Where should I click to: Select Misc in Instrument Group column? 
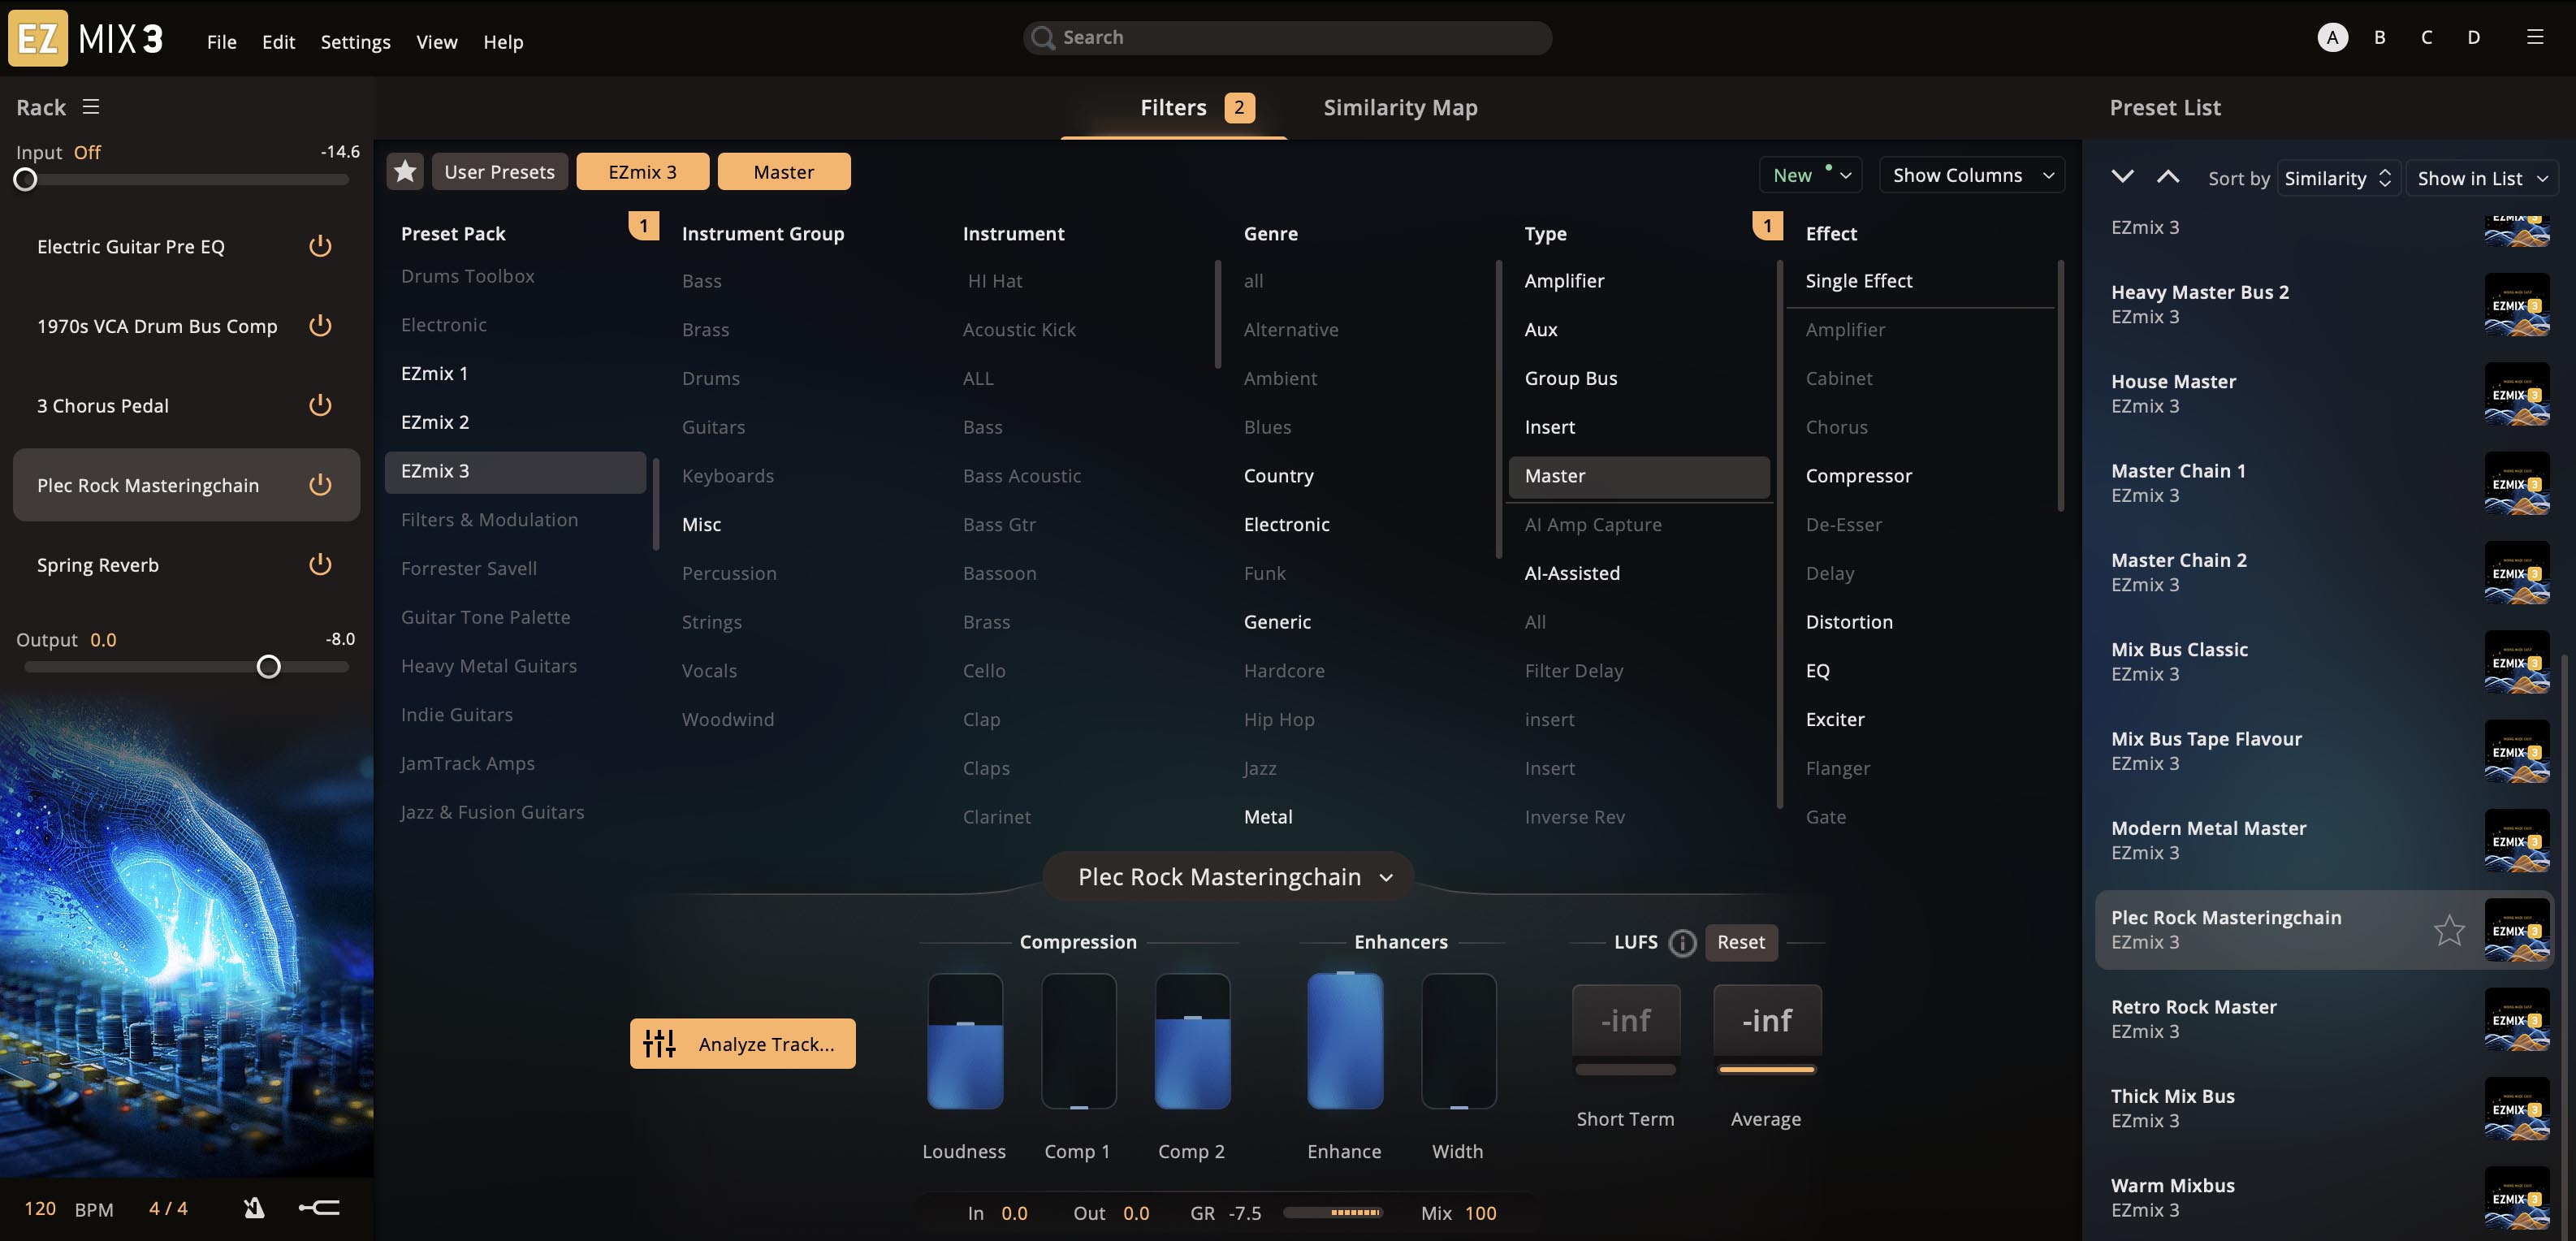tap(701, 525)
